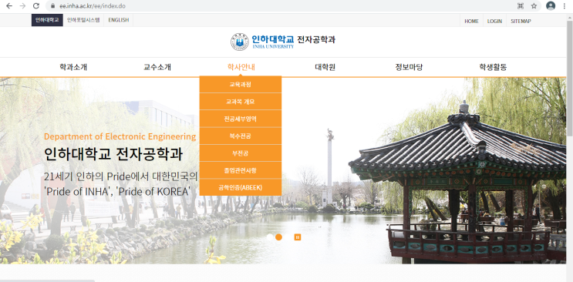
Task: Click the 'Pride of INHA', 'Pride of KOREA' text
Action: click(117, 191)
